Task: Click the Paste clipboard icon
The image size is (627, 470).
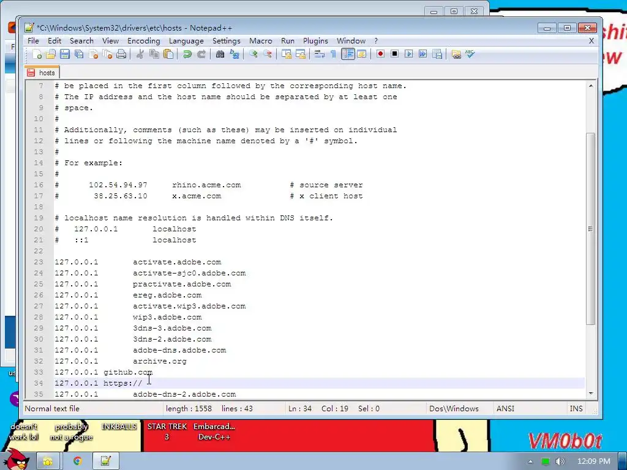Action: click(x=168, y=54)
